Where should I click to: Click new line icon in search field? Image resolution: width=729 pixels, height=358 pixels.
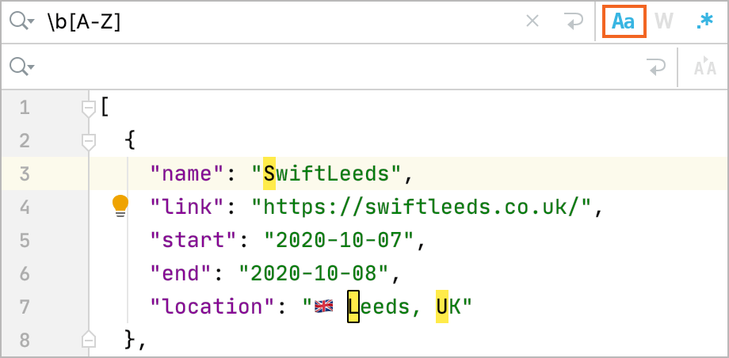coord(574,21)
